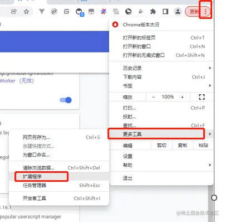The width and height of the screenshot is (225, 222).
Task: Click the share page icon in address bar
Action: coord(14,12)
